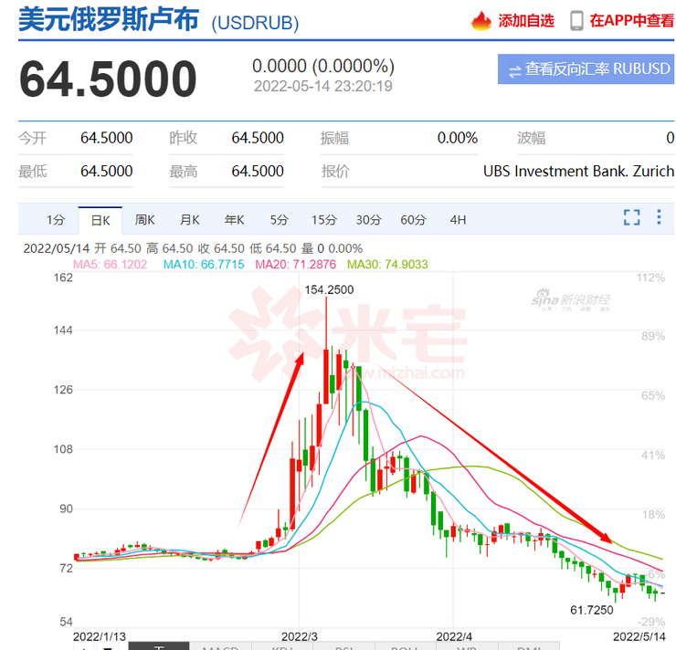Click the MA20: 71.2876 indicator label
The height and width of the screenshot is (650, 676).
tap(295, 264)
